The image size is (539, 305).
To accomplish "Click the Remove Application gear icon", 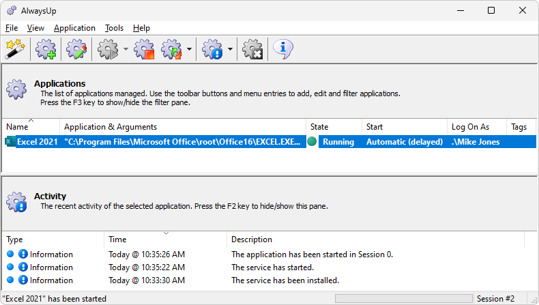I will click(x=252, y=49).
